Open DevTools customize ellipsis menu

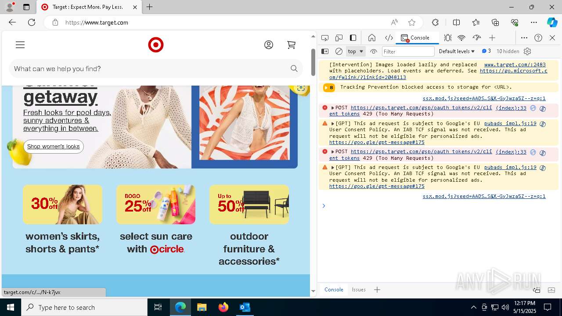click(x=524, y=38)
